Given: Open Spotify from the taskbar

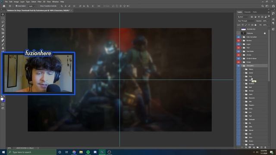Looking at the screenshot, I should click(x=88, y=152).
